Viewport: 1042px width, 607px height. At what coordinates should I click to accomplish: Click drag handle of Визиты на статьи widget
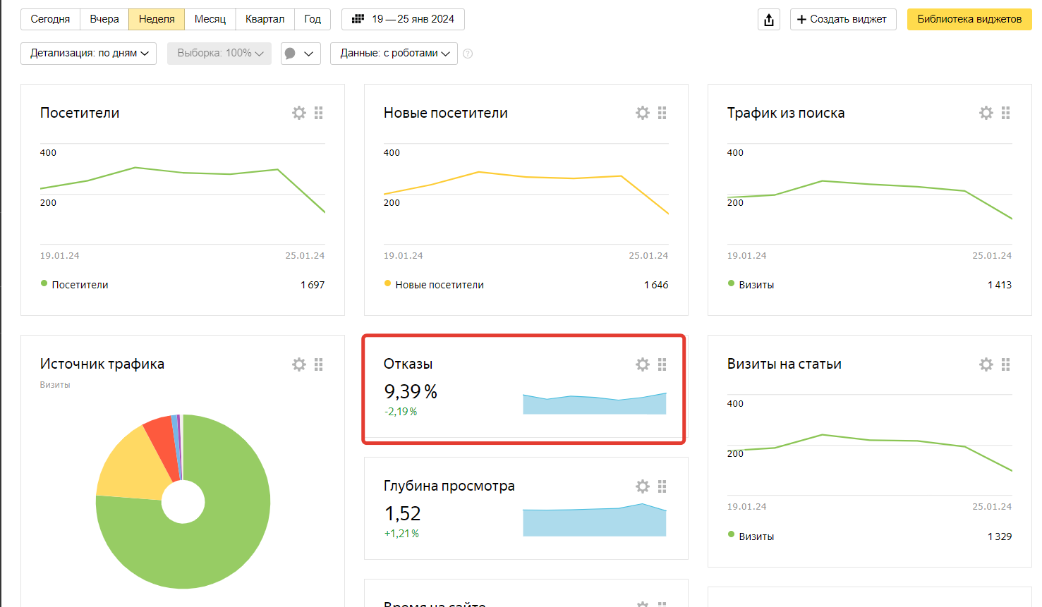1006,364
